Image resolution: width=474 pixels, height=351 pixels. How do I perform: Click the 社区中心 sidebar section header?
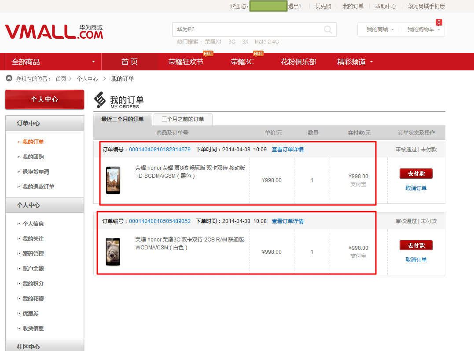coord(45,346)
